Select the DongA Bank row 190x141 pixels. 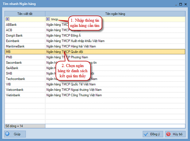95,36
